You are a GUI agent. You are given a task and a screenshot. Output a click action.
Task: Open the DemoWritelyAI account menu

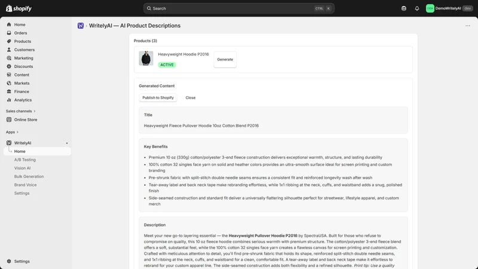(449, 8)
